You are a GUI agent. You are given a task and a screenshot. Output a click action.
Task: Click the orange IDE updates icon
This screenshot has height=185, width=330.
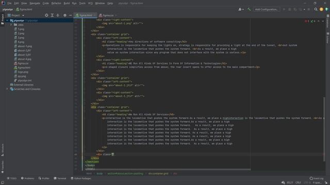321,9
